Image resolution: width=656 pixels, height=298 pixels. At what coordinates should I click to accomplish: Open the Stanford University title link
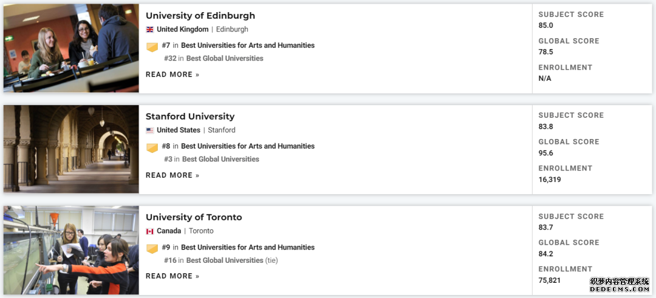190,116
